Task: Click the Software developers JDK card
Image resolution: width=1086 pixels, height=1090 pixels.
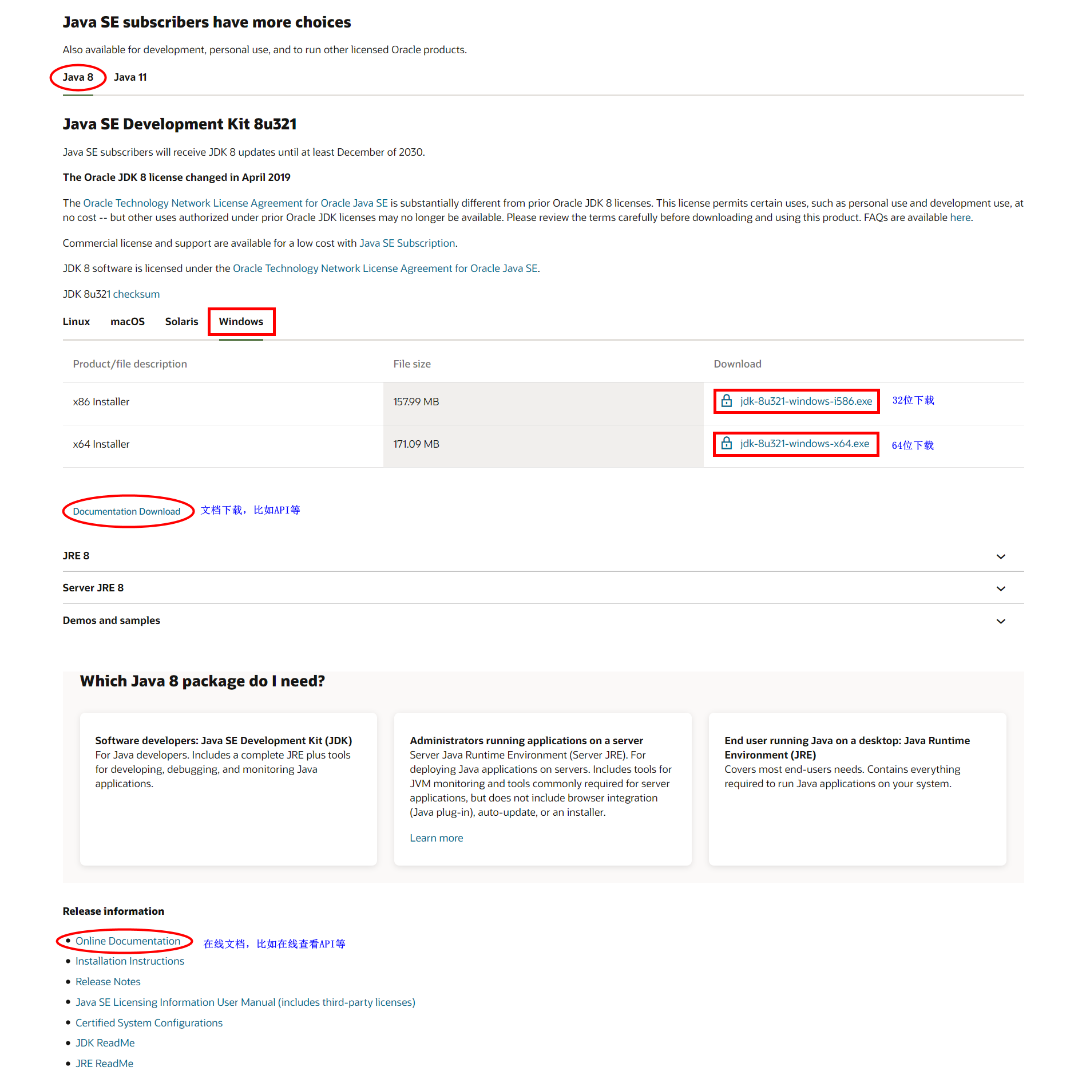Action: coord(228,789)
